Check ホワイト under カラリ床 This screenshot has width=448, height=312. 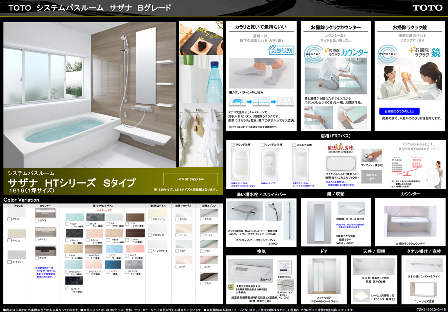coord(10,220)
